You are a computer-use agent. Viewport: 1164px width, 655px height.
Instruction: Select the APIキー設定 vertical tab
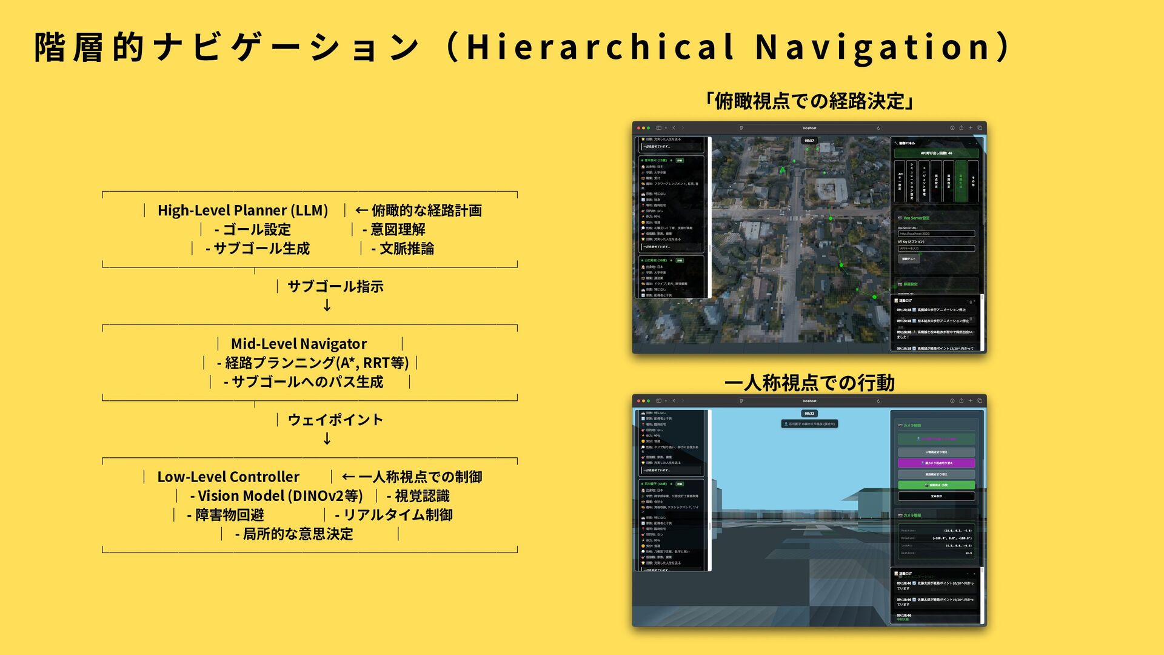pyautogui.click(x=900, y=181)
